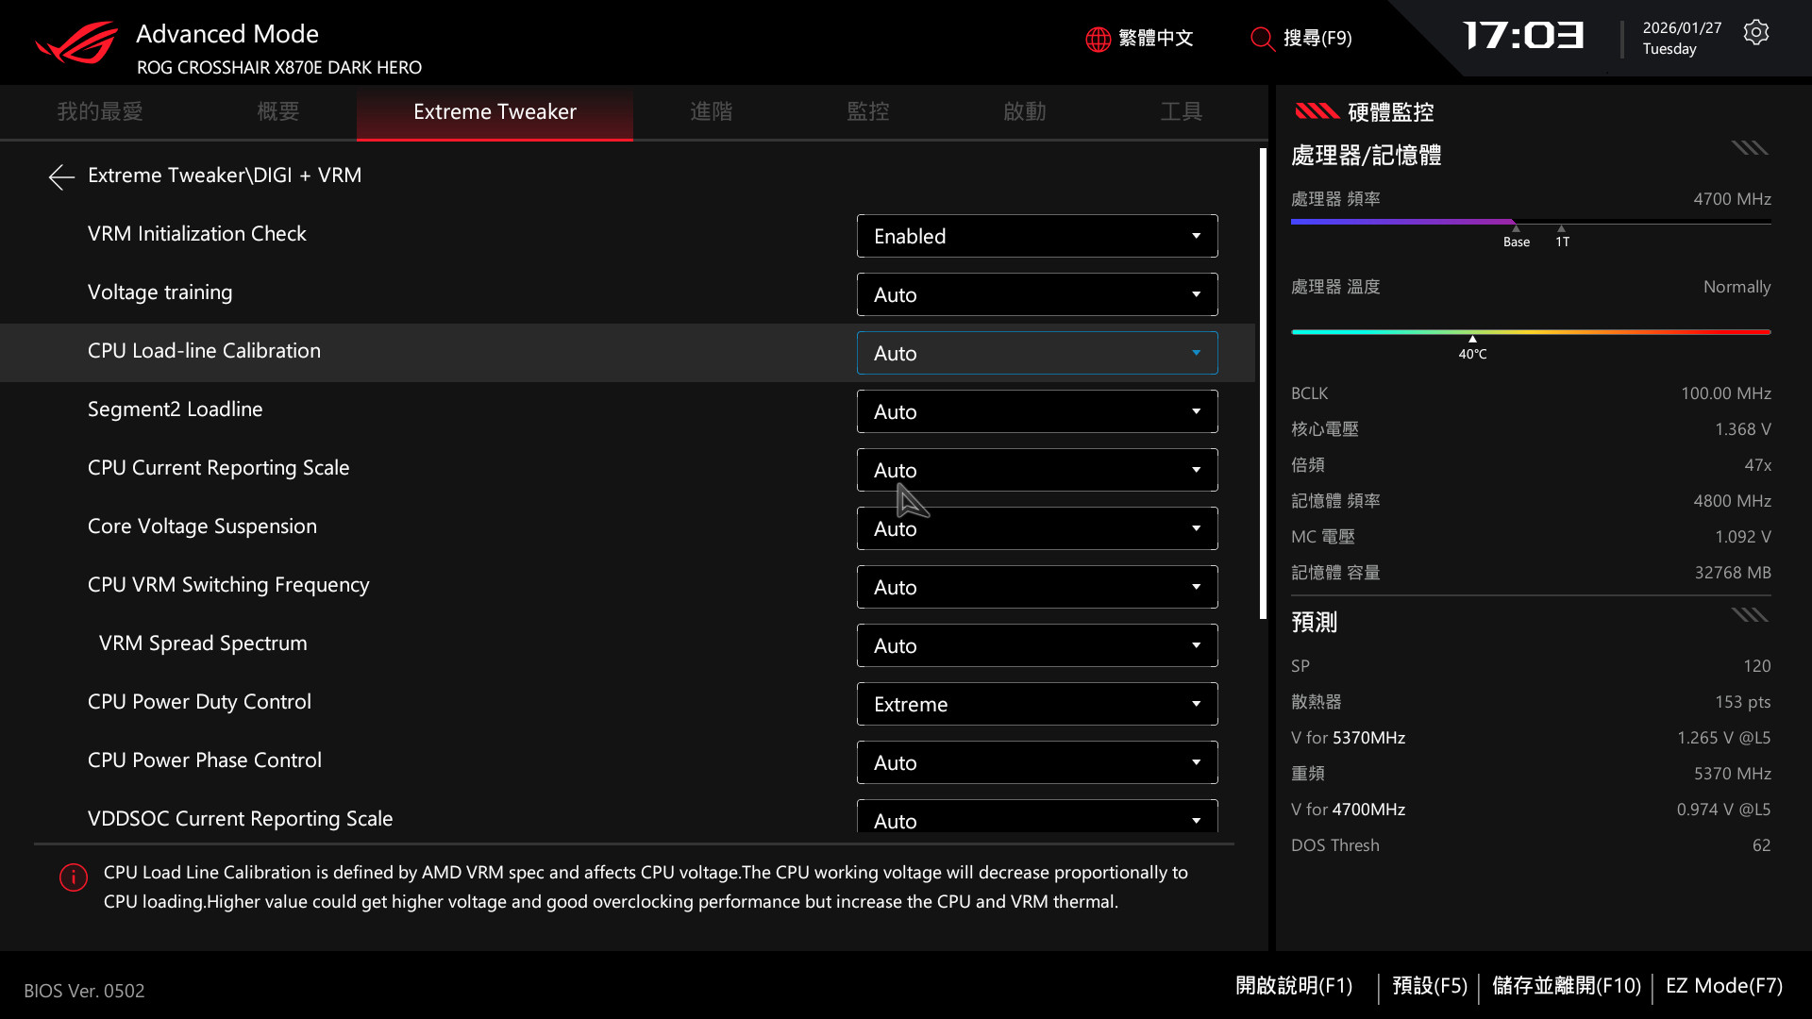Open CPU Load-line Calibration dropdown

pos(1036,353)
